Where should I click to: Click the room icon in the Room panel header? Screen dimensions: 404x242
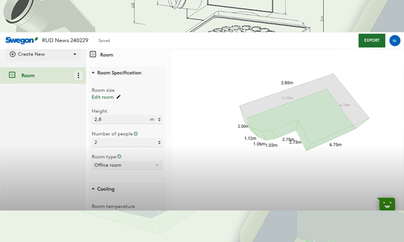click(93, 55)
